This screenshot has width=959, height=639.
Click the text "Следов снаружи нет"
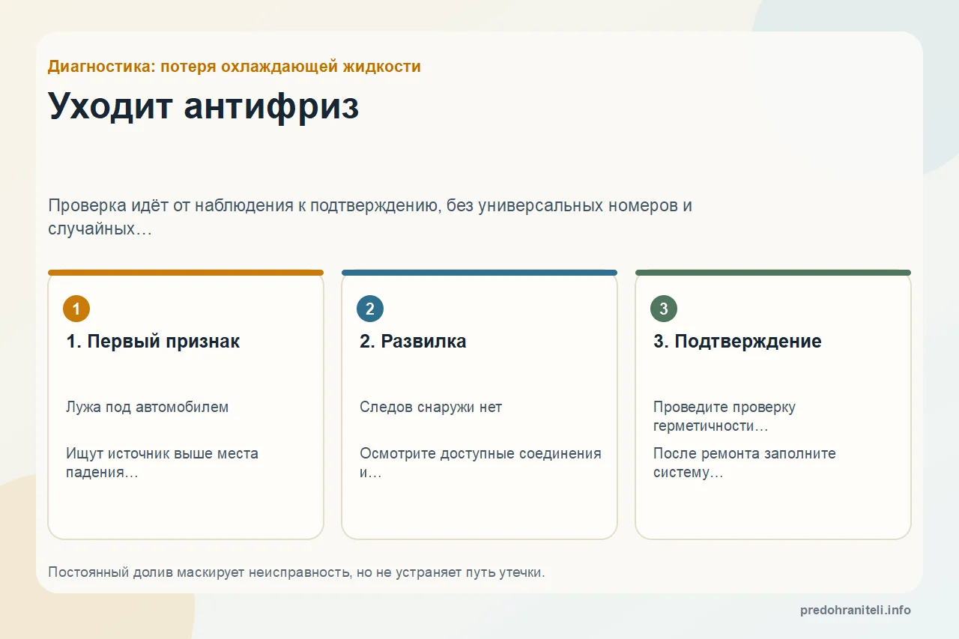[x=431, y=408]
